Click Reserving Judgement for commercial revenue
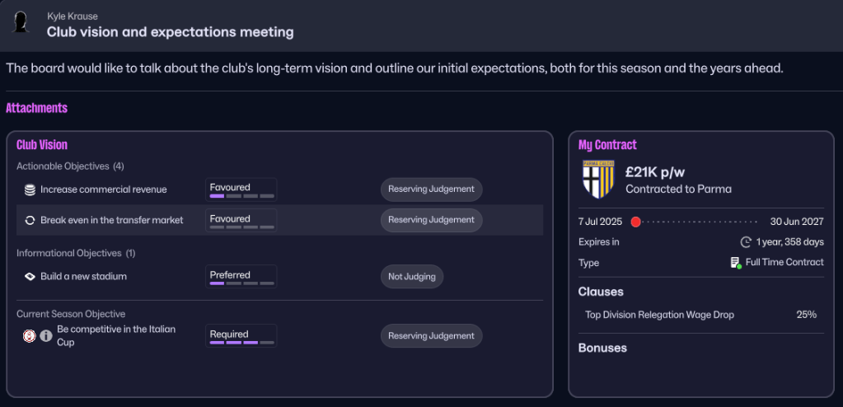The image size is (843, 407). (x=431, y=189)
